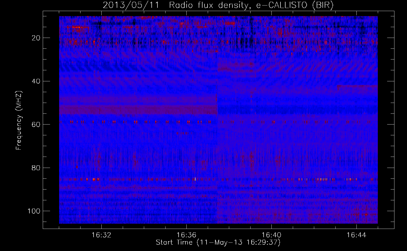This screenshot has width=407, height=251.
Task: Click the 40 MHz frequency tick label
Action: coord(36,81)
